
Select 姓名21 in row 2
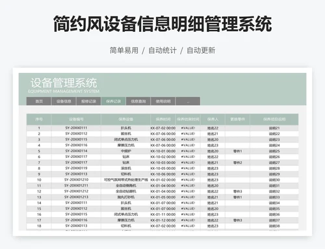(213, 134)
